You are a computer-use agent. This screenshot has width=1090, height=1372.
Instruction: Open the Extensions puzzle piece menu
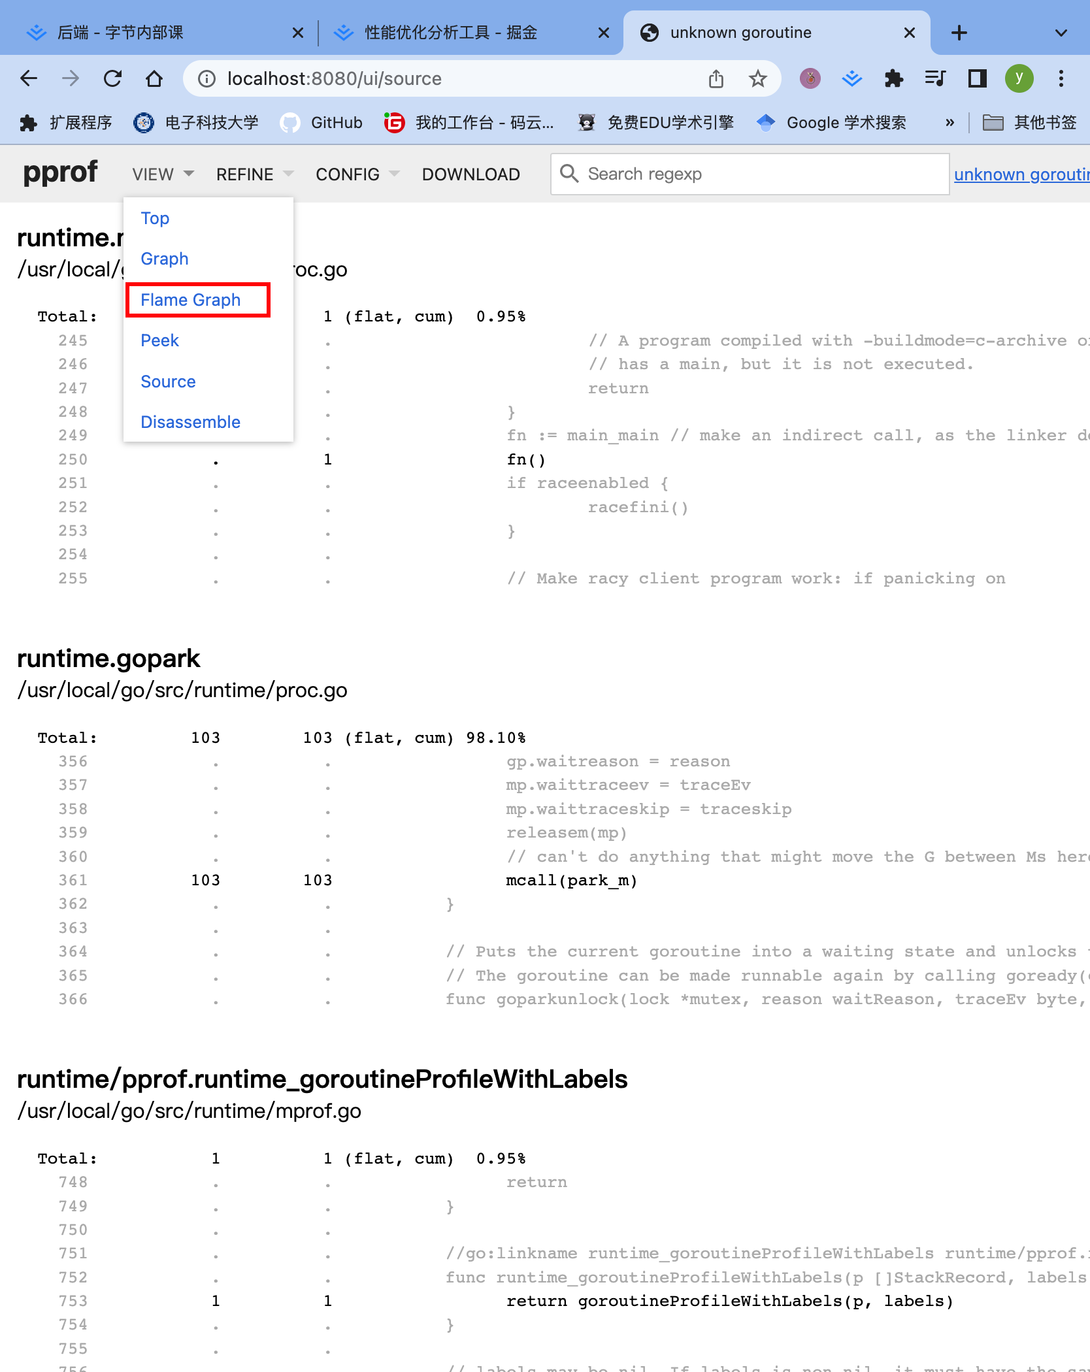point(893,79)
